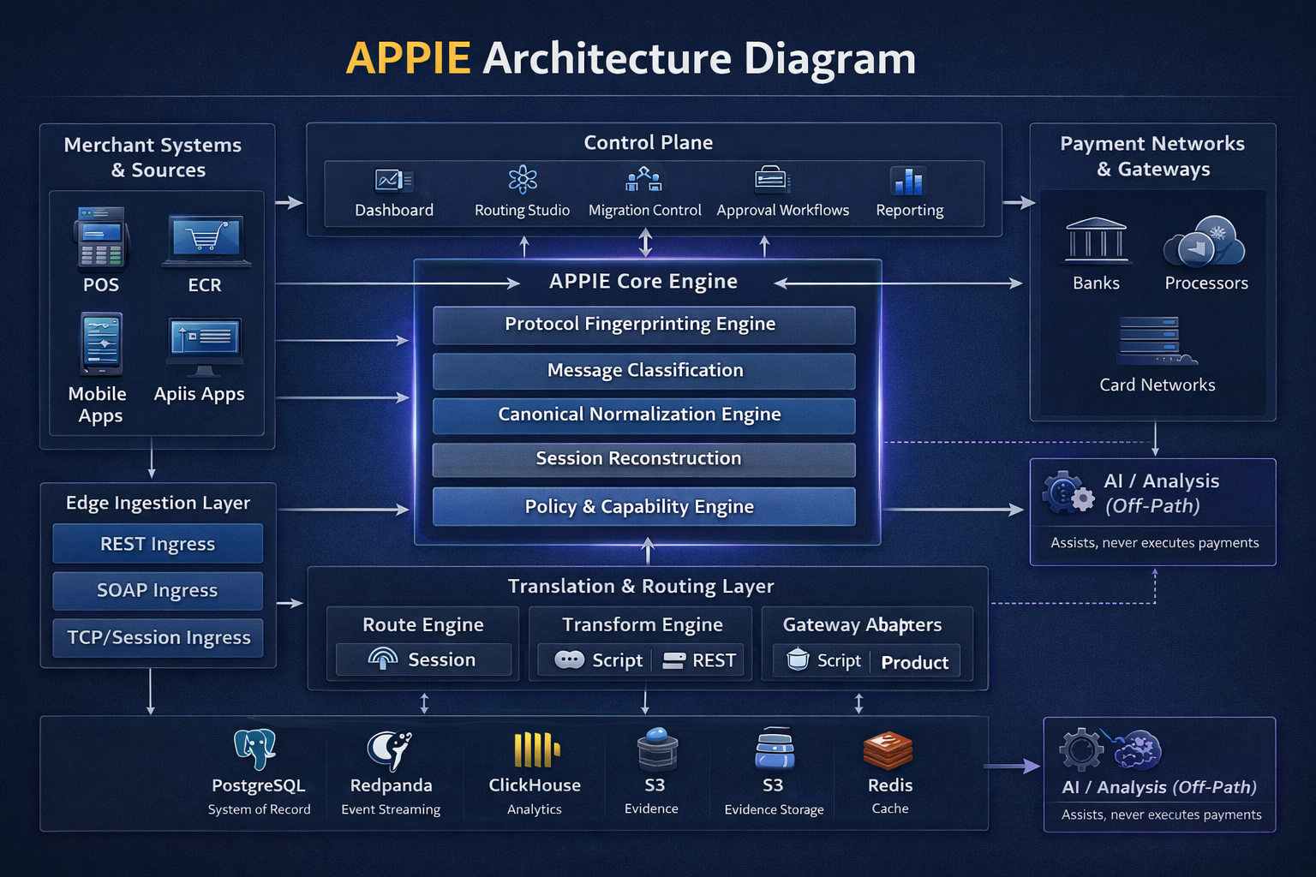
Task: Click the S3 Evidence Storage icon
Action: pyautogui.click(x=775, y=749)
